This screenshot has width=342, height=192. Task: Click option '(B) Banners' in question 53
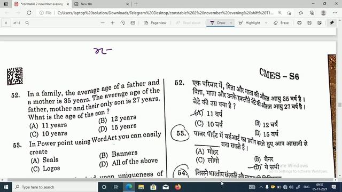pos(118,154)
